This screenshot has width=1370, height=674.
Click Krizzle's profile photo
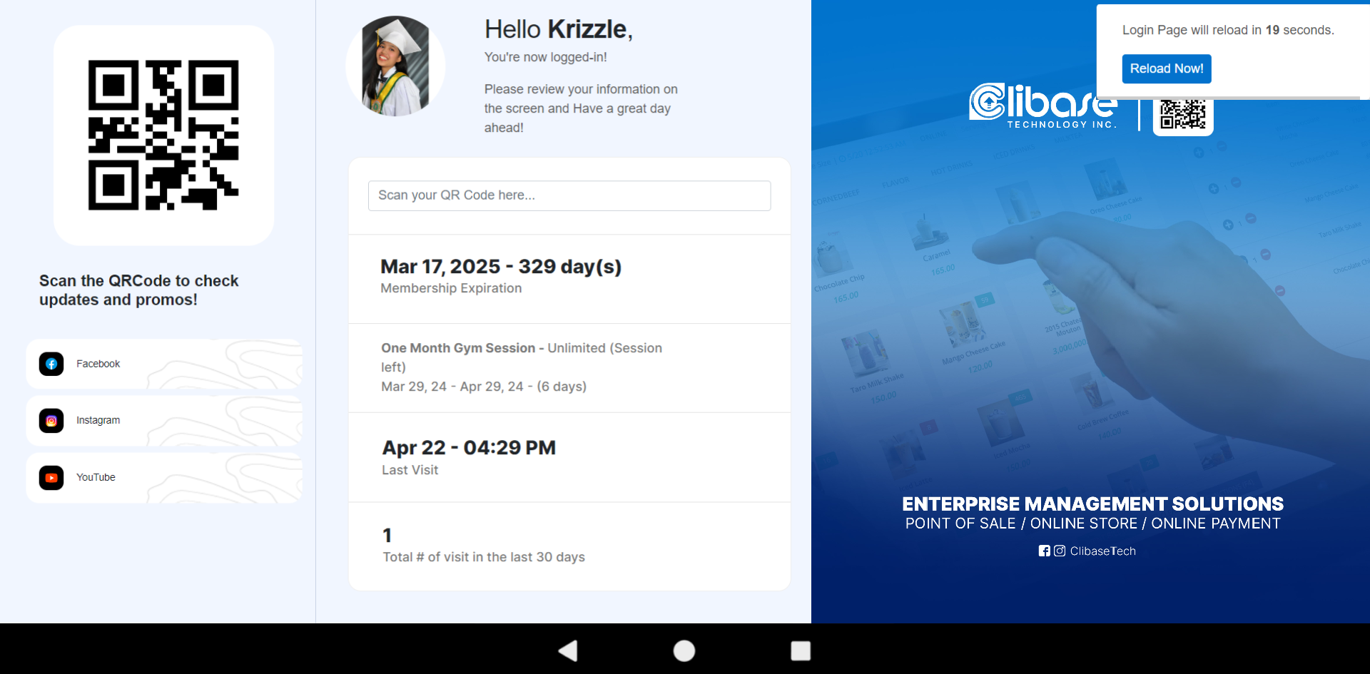pyautogui.click(x=395, y=66)
